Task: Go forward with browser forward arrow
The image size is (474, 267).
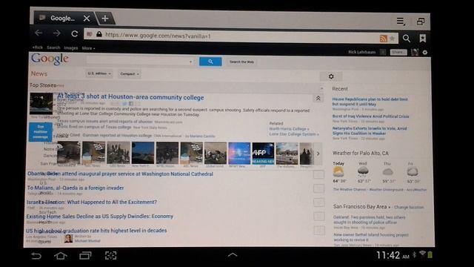Action: click(x=56, y=33)
